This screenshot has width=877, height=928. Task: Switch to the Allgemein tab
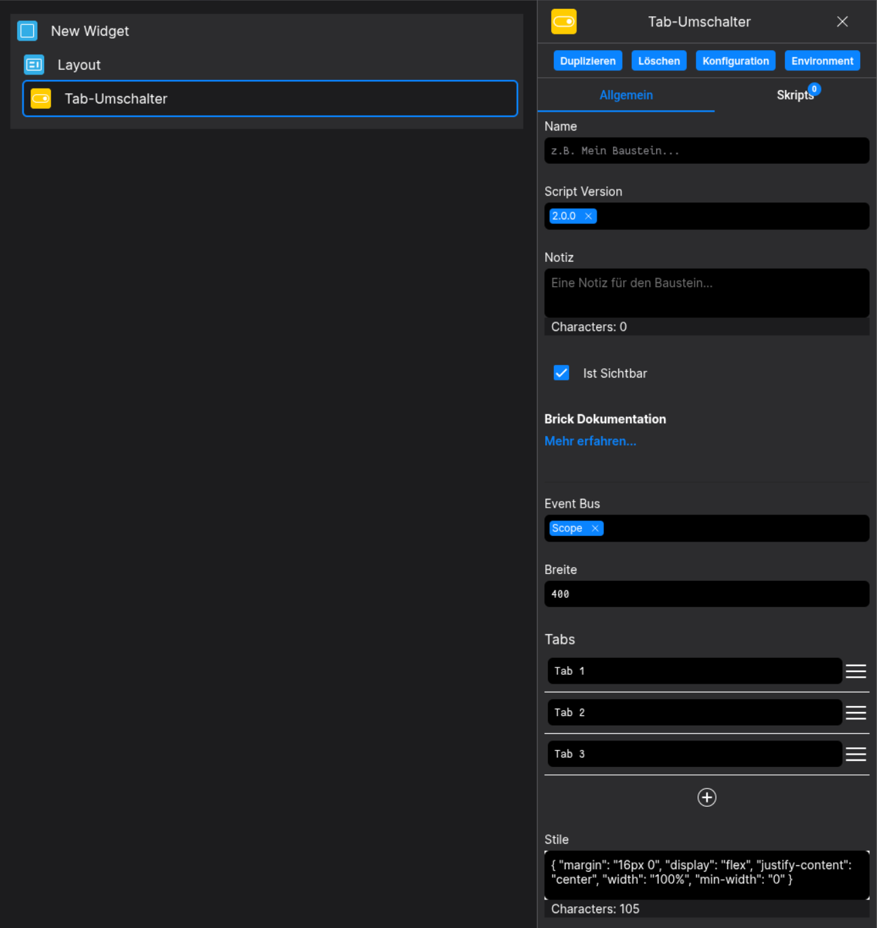(x=626, y=95)
